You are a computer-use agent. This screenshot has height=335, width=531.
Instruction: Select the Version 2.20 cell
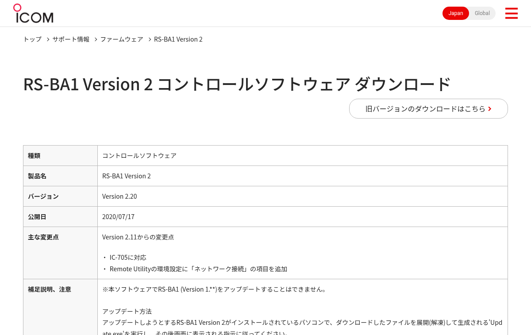click(x=303, y=196)
